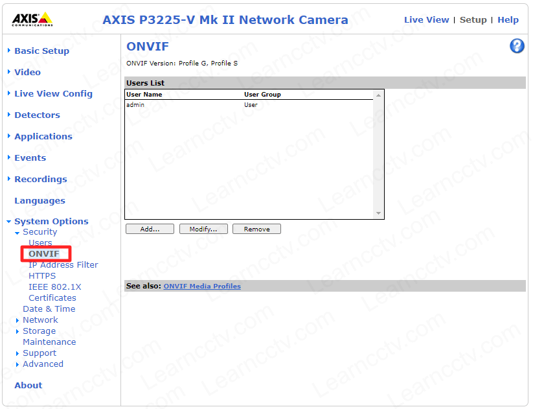533x409 pixels.
Task: Open the Help link in header
Action: click(508, 20)
